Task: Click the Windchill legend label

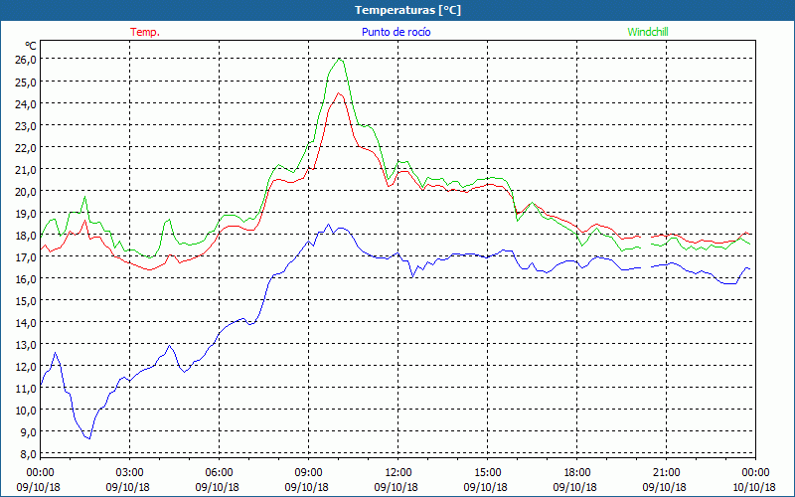Action: (648, 32)
